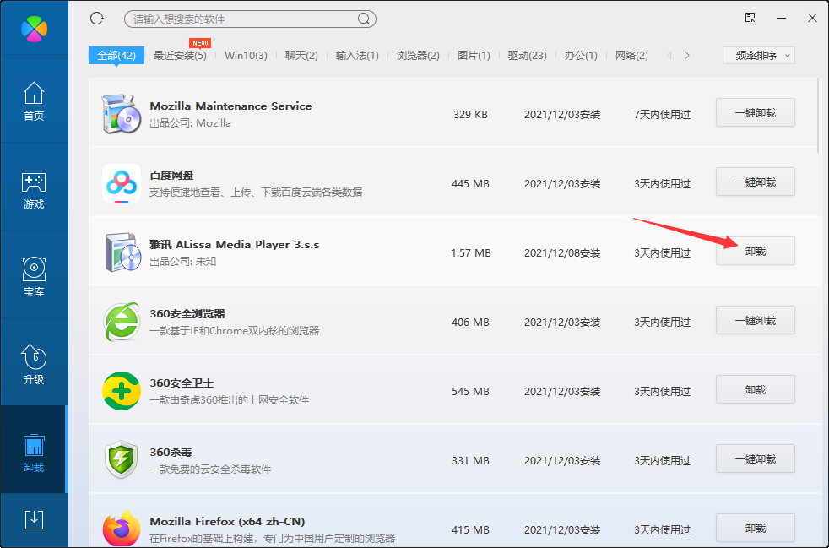This screenshot has height=548, width=829.
Task: Click 卸载 for 360安全卫士
Action: (x=755, y=390)
